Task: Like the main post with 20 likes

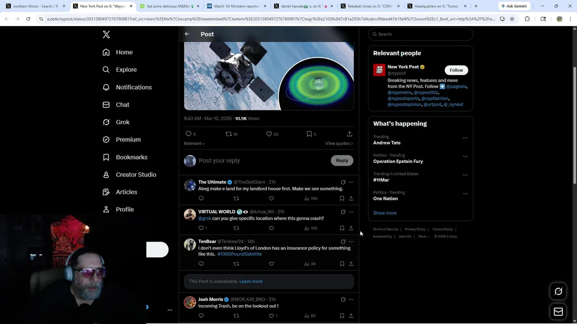Action: point(269,134)
